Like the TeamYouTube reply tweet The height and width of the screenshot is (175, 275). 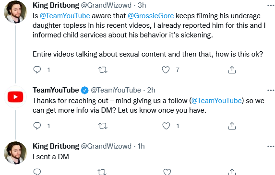click(166, 126)
